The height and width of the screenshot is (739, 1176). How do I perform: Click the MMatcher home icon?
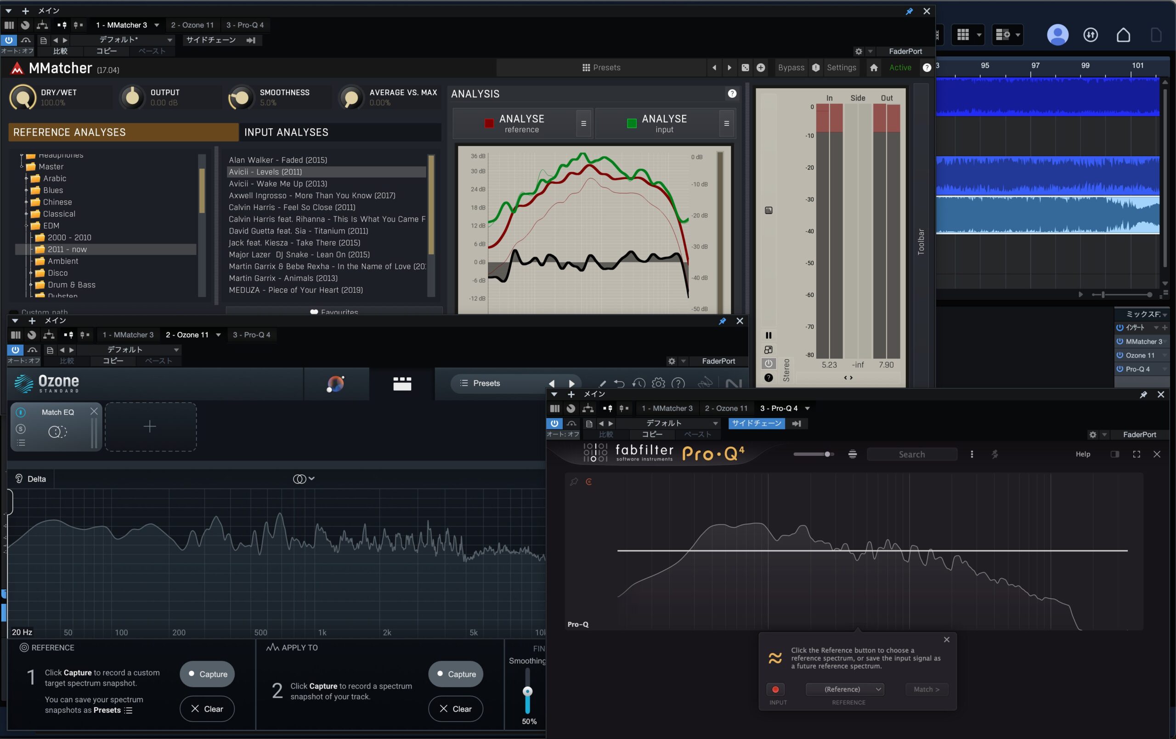click(874, 68)
